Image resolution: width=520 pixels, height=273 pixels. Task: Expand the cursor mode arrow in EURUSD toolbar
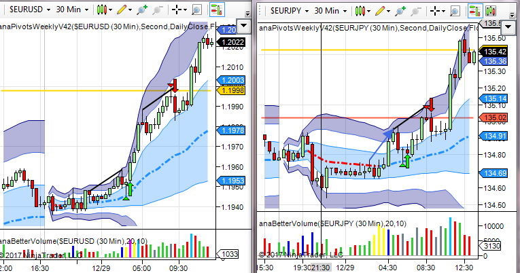coord(185,10)
